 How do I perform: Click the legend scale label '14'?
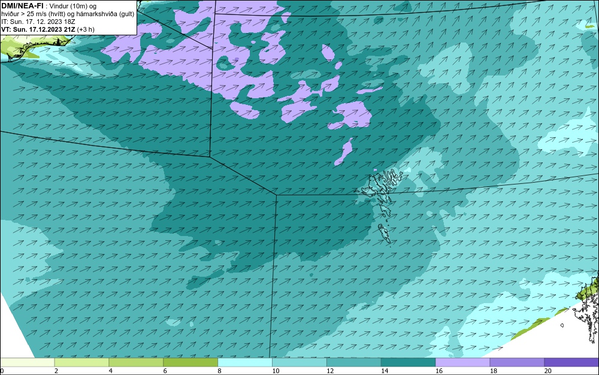[x=385, y=371]
